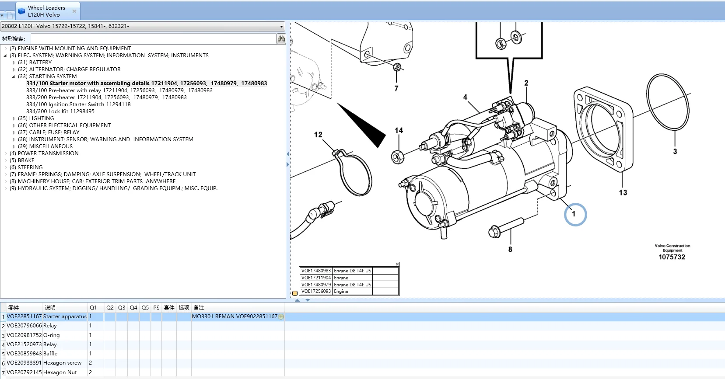Open the machine model serial dropdown
725x379 pixels.
click(281, 27)
